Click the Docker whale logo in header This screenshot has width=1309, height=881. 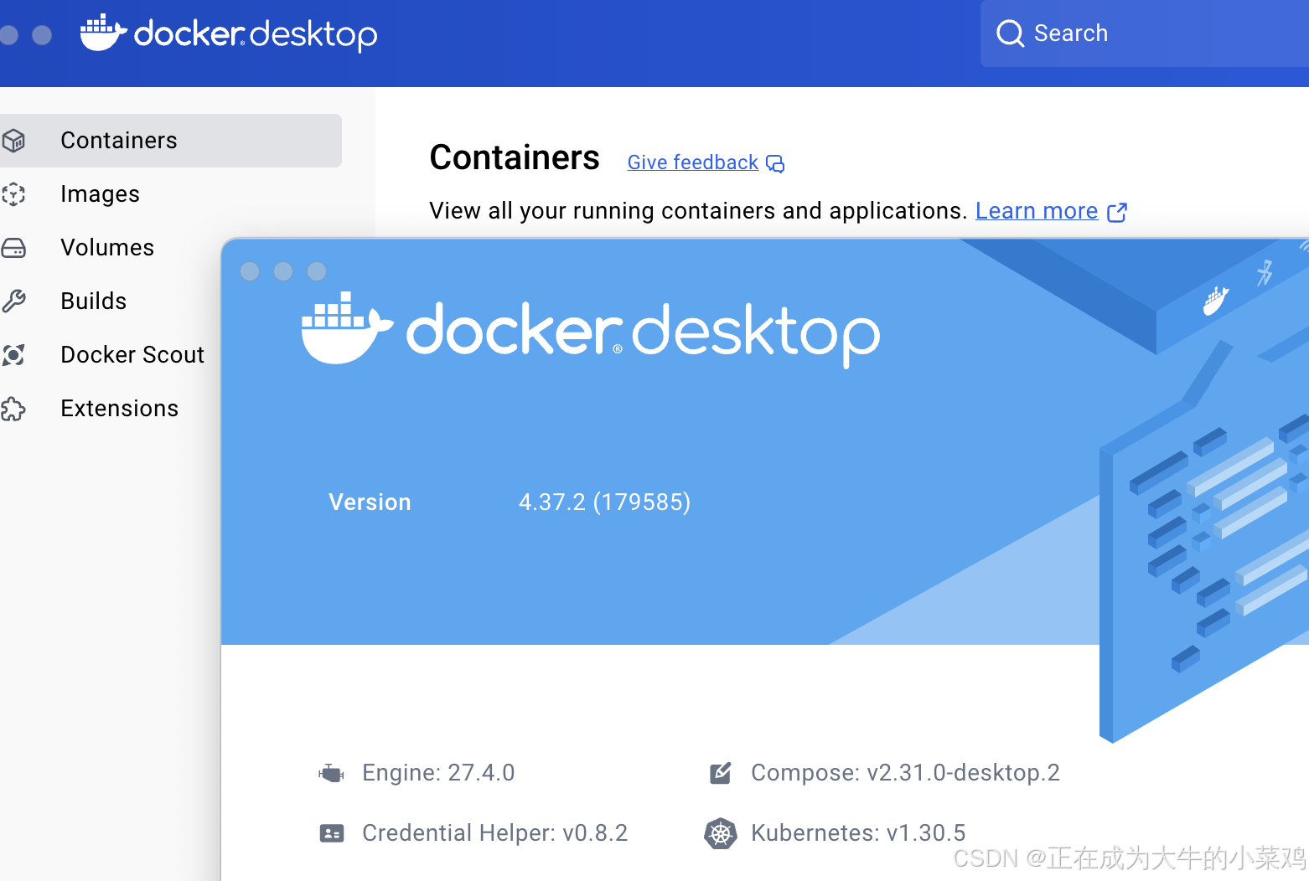pos(103,33)
